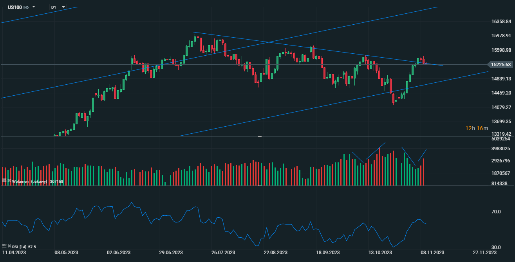This screenshot has height=262, width=515.
Task: Remove the Wolumen indicator with its X icon
Action: click(x=9, y=181)
